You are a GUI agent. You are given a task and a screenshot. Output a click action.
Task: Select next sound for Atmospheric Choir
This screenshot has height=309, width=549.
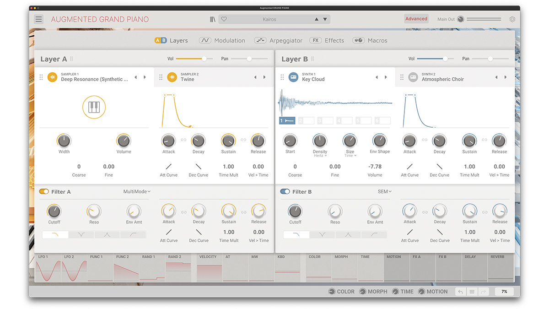pyautogui.click(x=506, y=77)
